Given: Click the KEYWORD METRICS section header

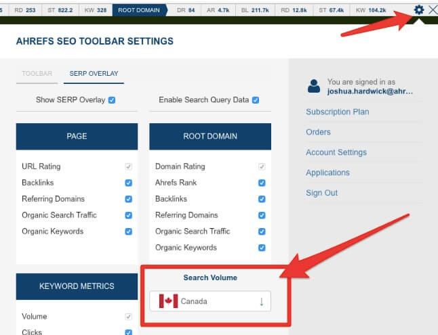Looking at the screenshot, I should [77, 286].
